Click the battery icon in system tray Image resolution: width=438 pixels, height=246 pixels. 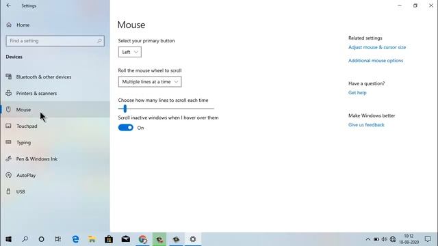(x=376, y=239)
